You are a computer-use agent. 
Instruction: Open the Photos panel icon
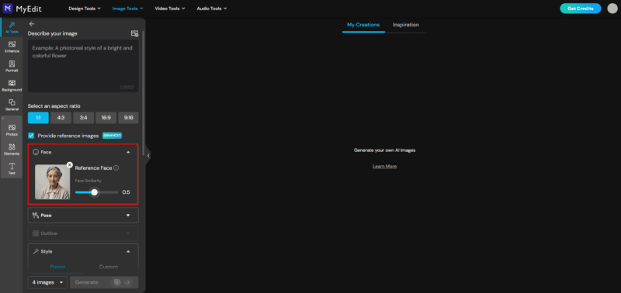pyautogui.click(x=12, y=130)
